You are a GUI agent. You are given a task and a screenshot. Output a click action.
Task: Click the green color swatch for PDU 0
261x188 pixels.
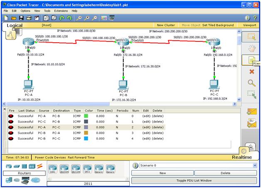pos(86,116)
